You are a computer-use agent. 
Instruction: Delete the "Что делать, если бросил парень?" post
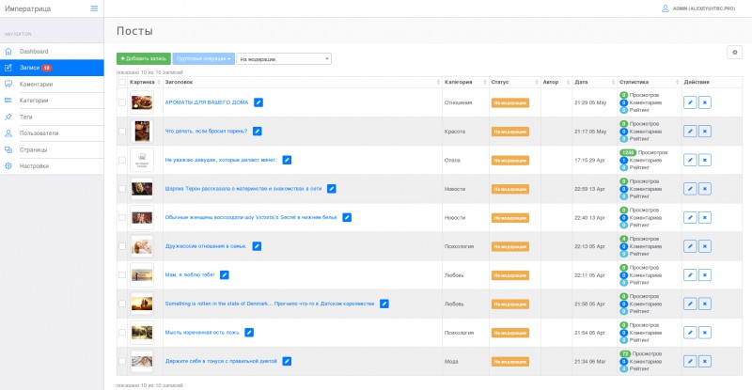tap(704, 132)
